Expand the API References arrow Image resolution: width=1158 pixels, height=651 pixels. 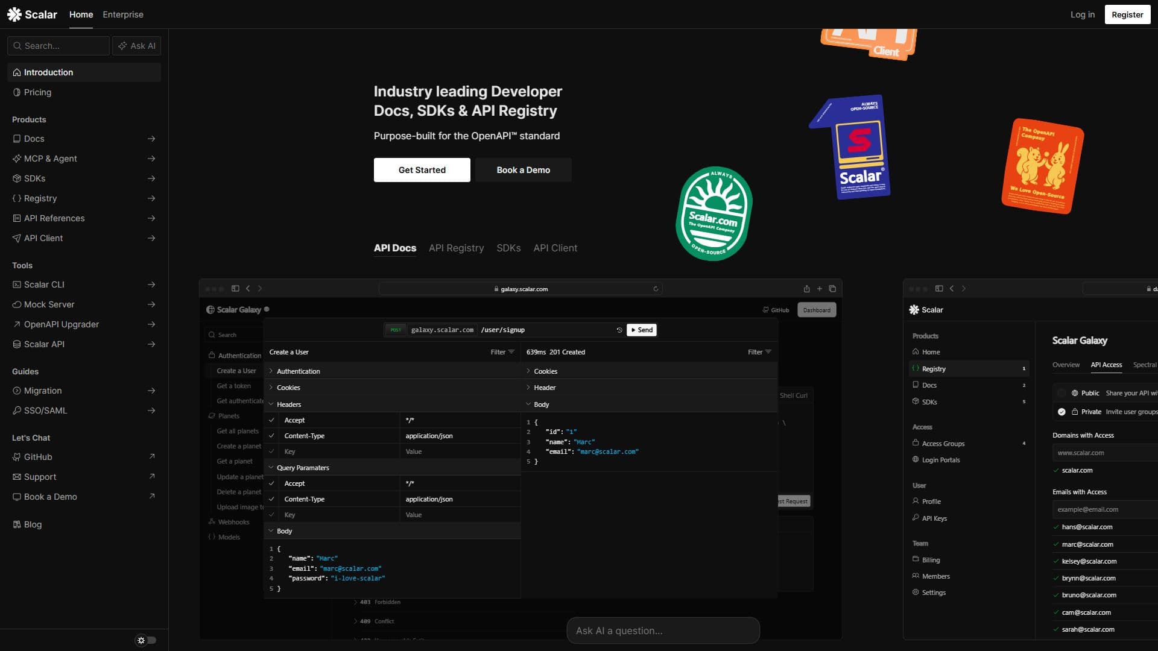[151, 218]
